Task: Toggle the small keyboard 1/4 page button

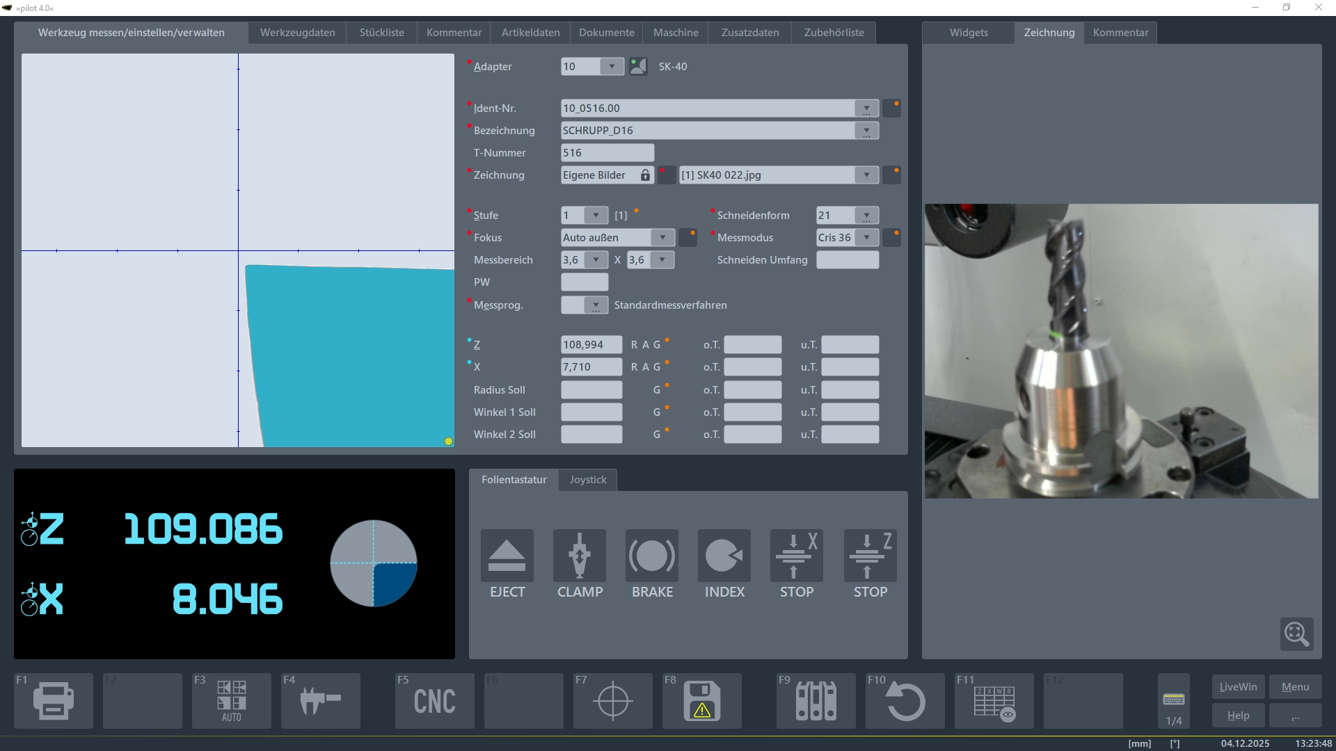Action: click(1173, 700)
